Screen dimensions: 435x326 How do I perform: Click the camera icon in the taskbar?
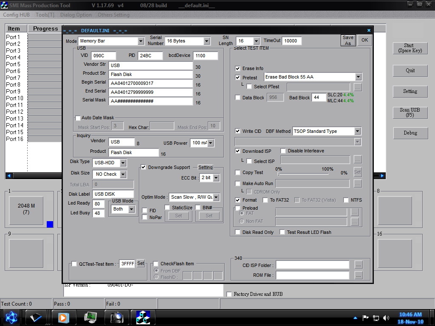(x=116, y=317)
